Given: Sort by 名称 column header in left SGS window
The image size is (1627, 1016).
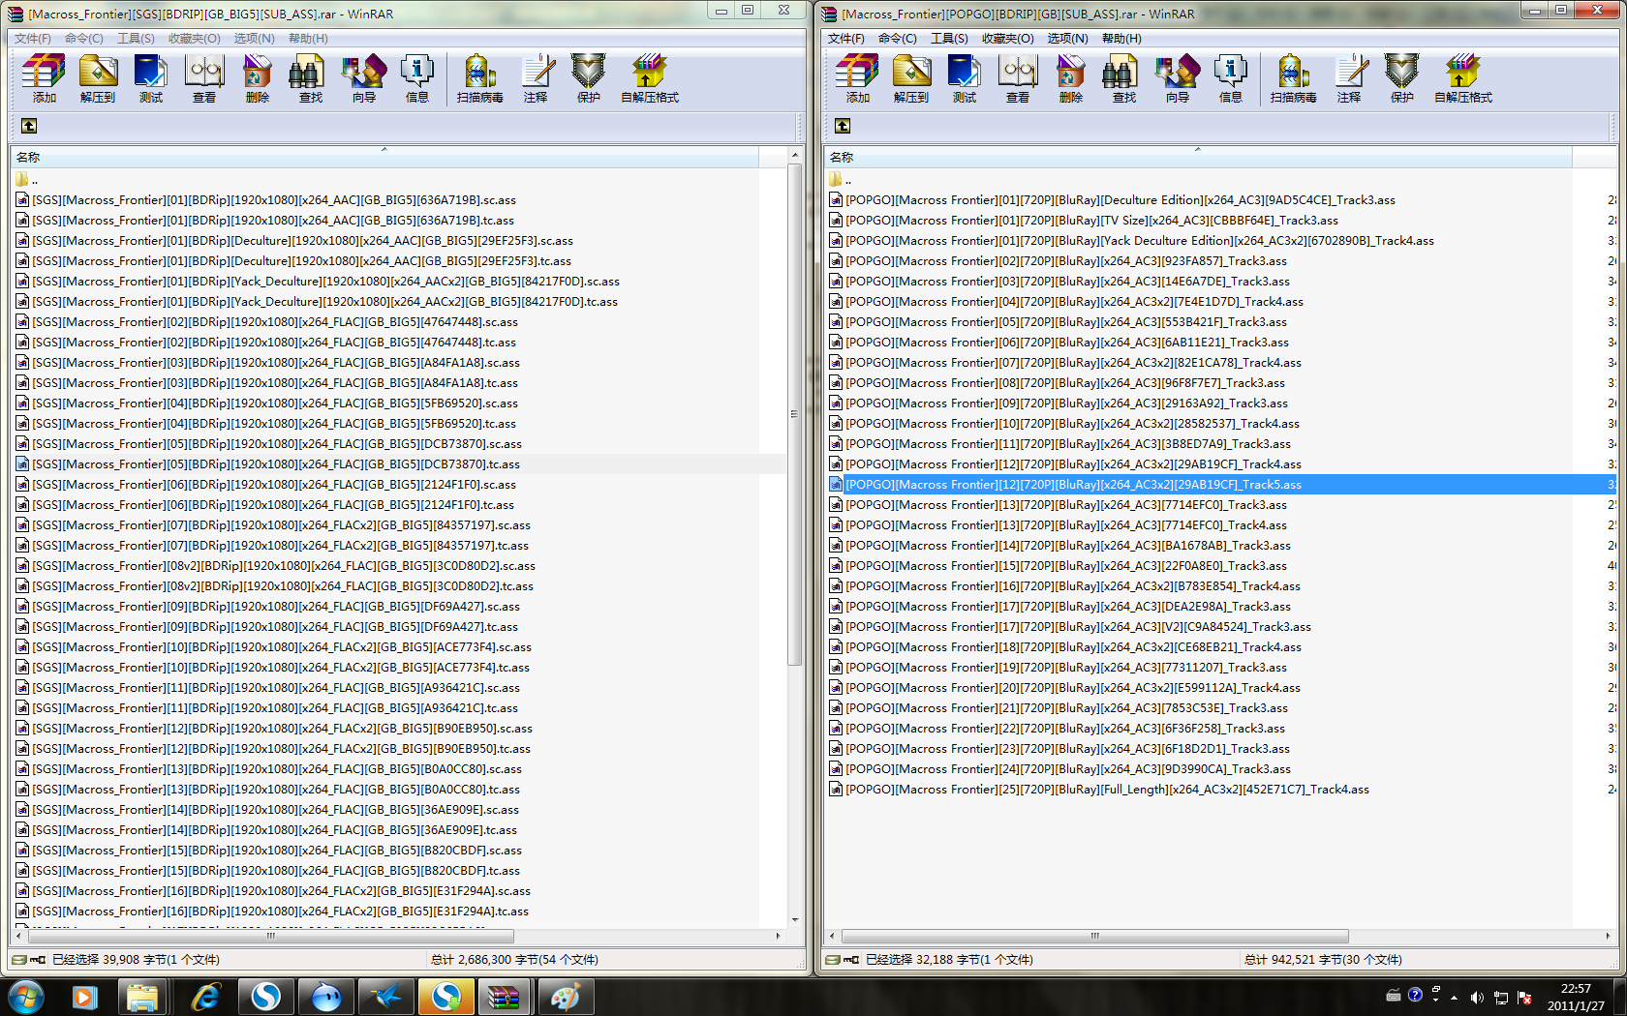Looking at the screenshot, I should point(384,157).
